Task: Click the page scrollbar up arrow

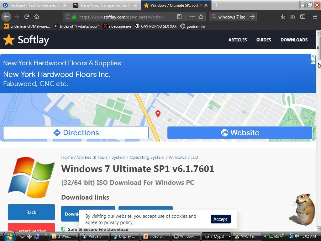Action: click(318, 33)
